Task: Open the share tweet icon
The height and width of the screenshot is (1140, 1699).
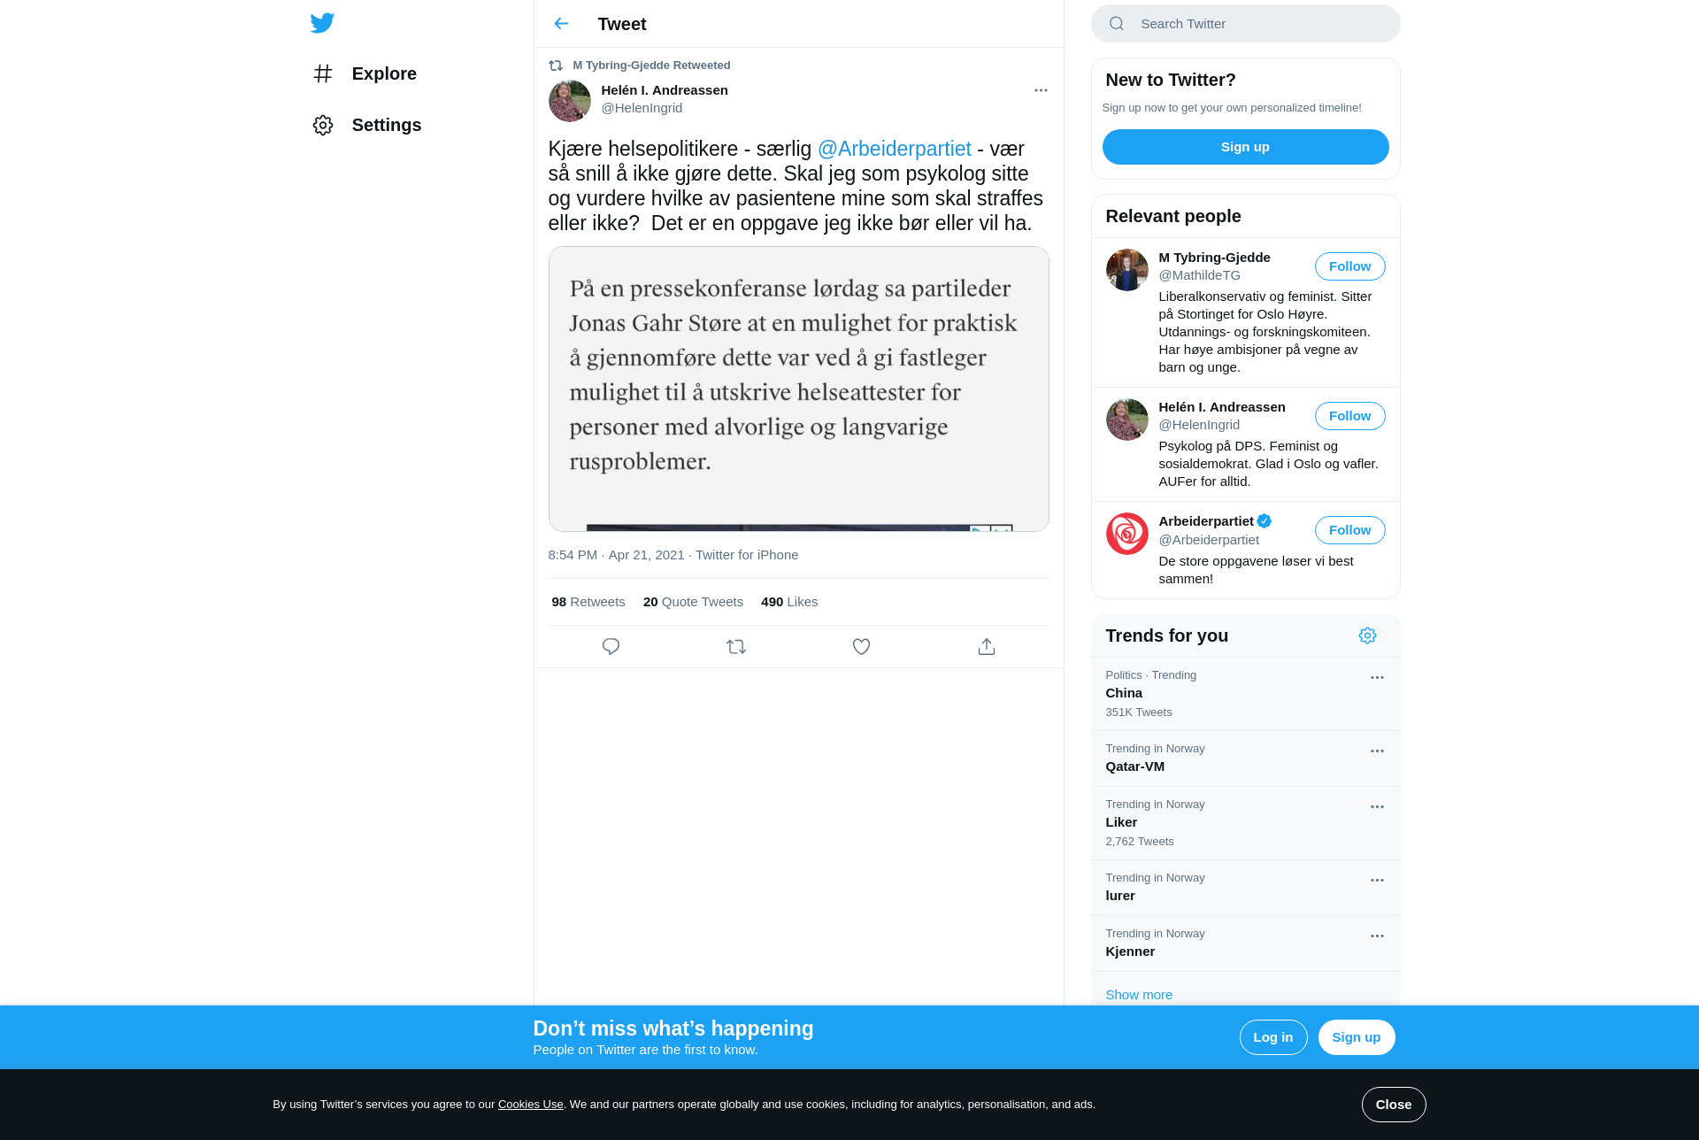Action: [987, 647]
